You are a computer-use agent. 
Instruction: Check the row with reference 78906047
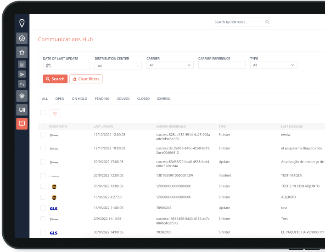pos(43,208)
